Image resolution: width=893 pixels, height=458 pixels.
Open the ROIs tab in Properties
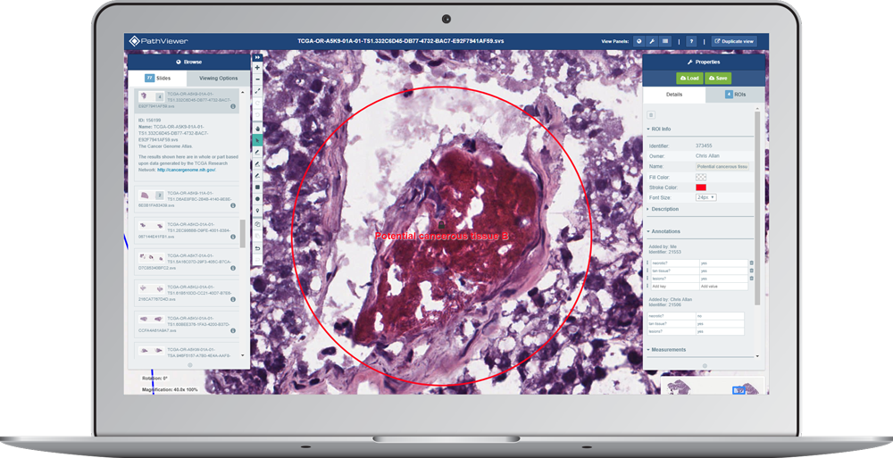tap(735, 95)
